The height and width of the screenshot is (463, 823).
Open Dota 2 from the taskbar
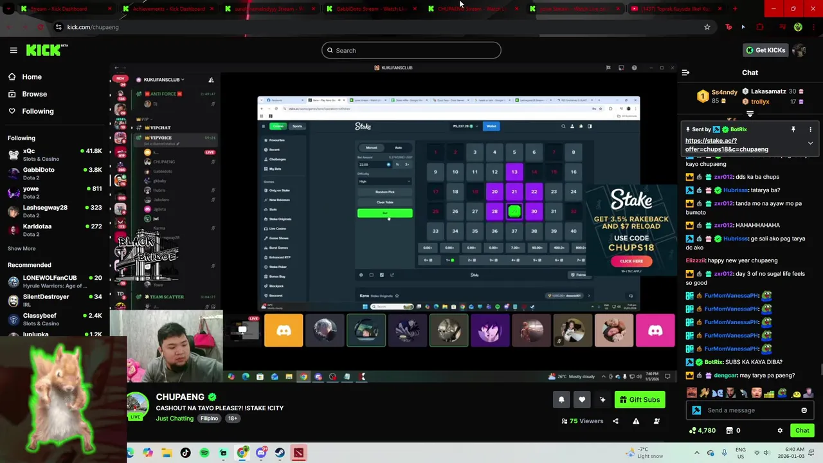(x=298, y=453)
